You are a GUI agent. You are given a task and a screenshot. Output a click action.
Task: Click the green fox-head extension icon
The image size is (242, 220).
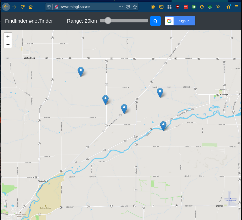[210, 7]
